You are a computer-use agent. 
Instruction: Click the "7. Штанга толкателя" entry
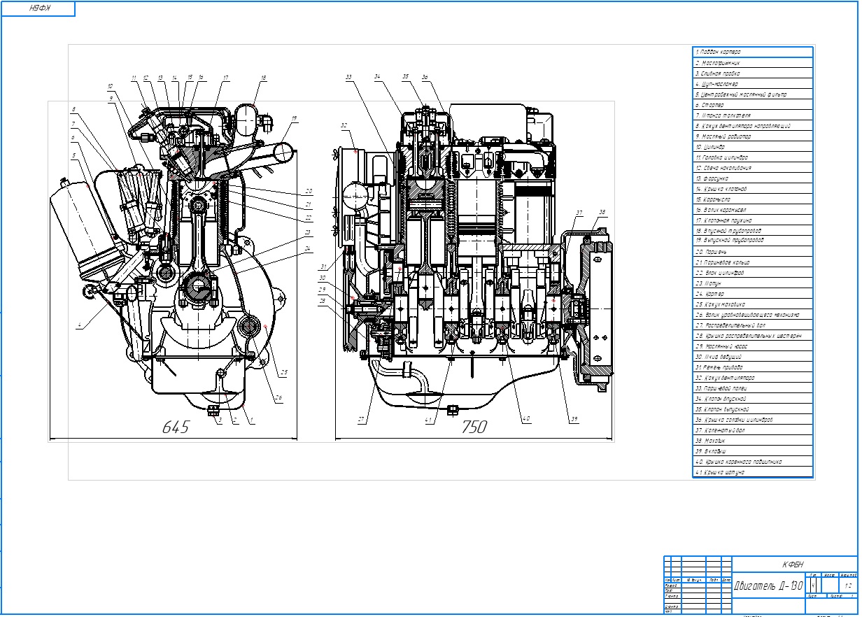[753, 115]
